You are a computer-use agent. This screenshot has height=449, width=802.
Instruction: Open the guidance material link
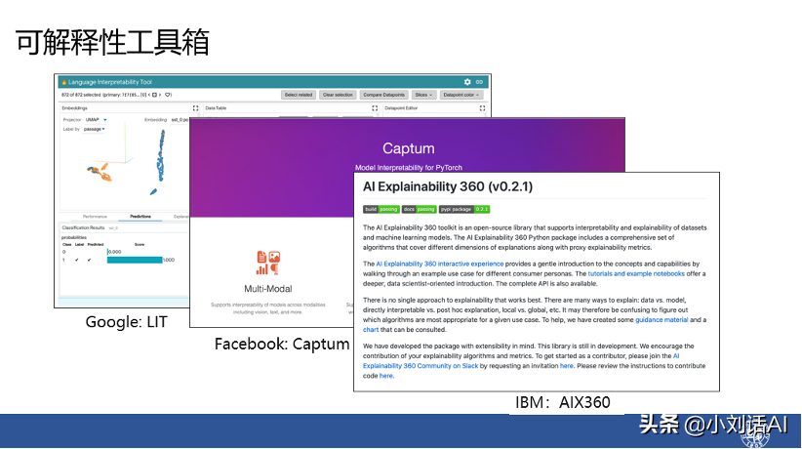pyautogui.click(x=662, y=319)
